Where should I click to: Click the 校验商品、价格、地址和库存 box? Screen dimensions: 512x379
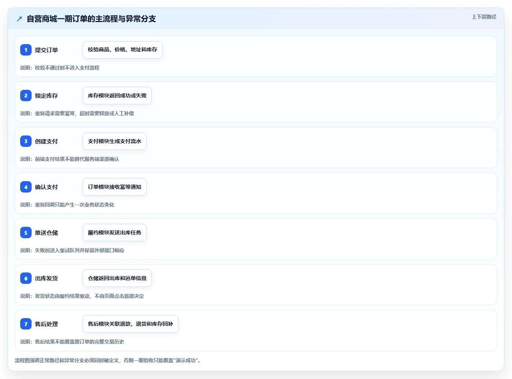click(123, 50)
